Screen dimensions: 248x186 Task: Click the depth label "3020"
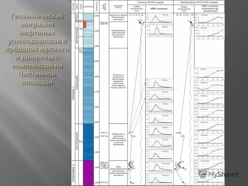[x=97, y=61]
